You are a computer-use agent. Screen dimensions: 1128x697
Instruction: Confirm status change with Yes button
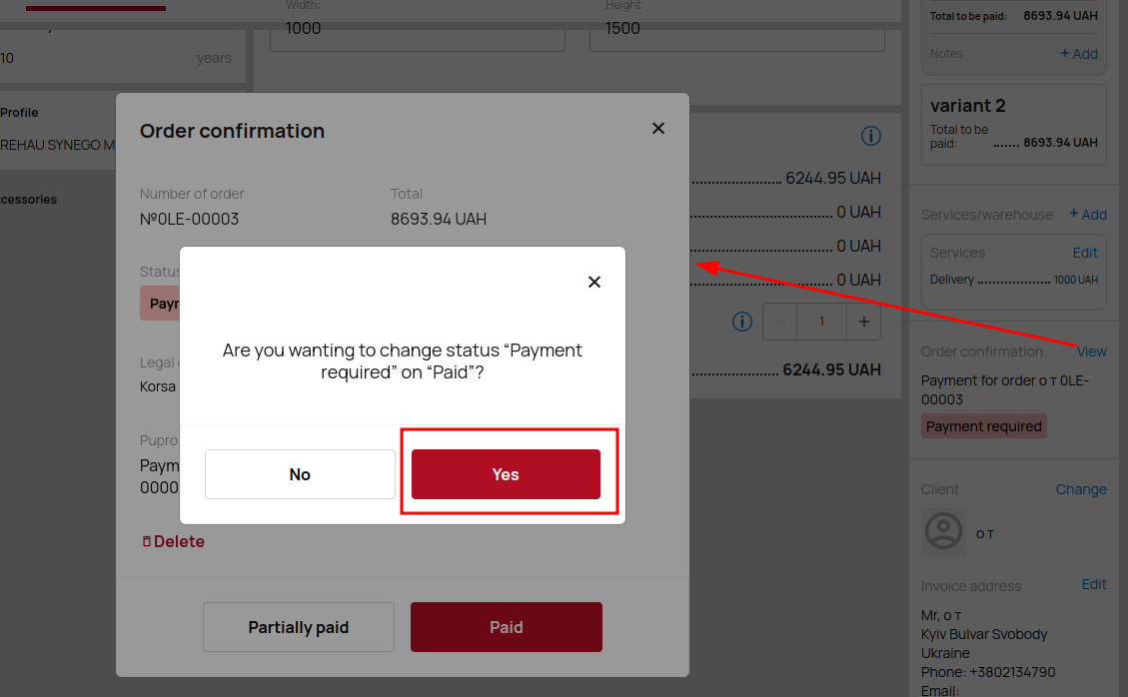tap(506, 474)
